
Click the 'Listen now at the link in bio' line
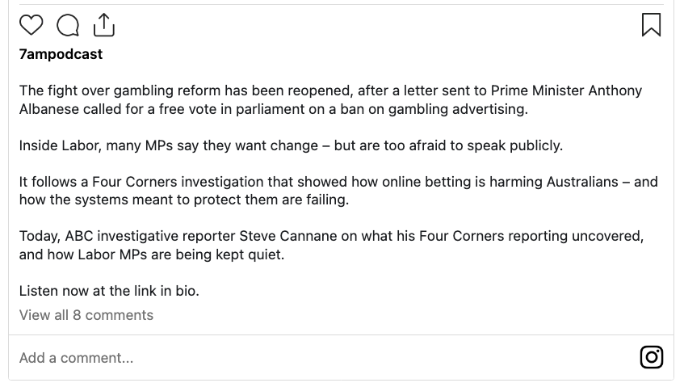109,291
